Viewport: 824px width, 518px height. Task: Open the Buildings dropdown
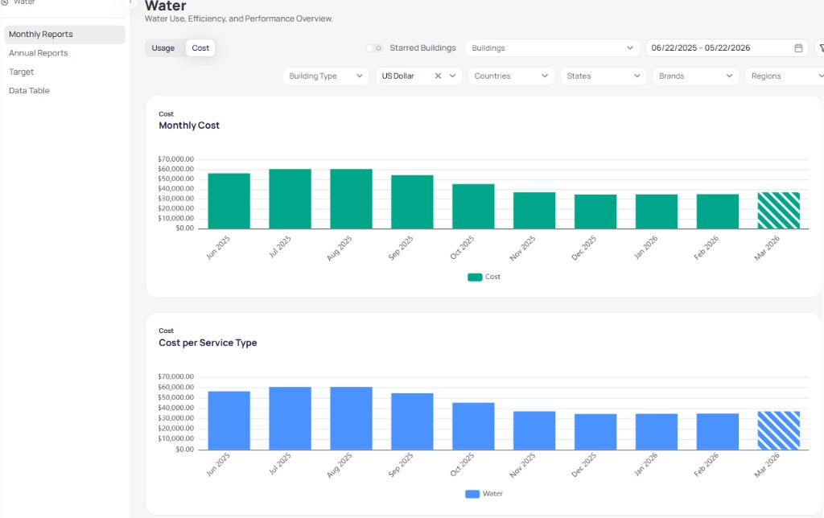tap(552, 47)
